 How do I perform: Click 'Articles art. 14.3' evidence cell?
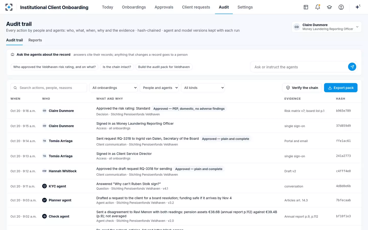point(296,200)
